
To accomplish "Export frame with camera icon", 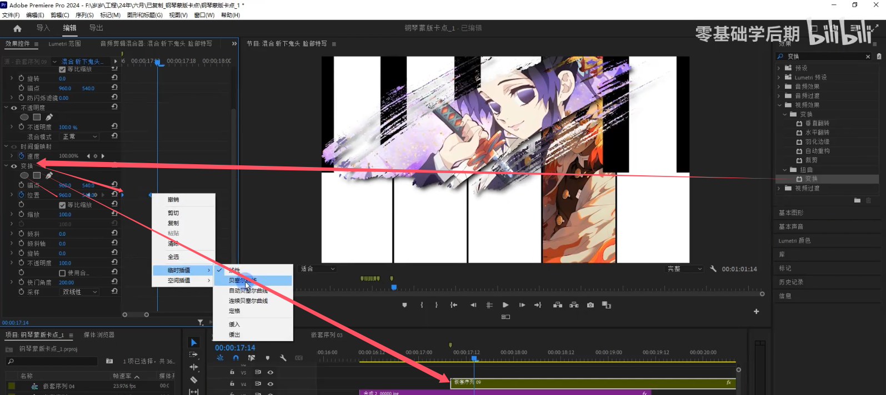I will [590, 305].
